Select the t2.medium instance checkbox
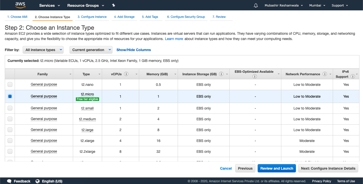Viewport: 363px width, 184px height. (10, 119)
